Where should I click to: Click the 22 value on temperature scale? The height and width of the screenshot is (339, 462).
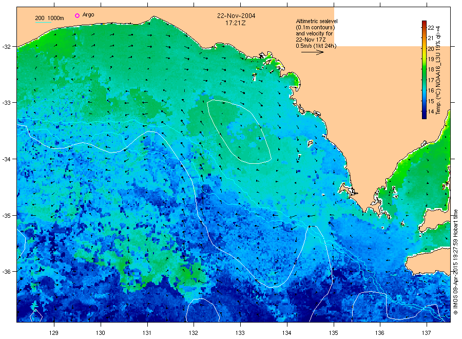coord(431,28)
